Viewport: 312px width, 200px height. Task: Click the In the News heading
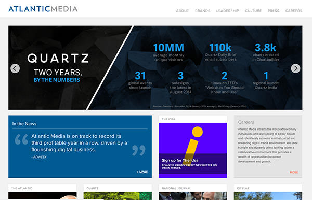tap(24, 124)
